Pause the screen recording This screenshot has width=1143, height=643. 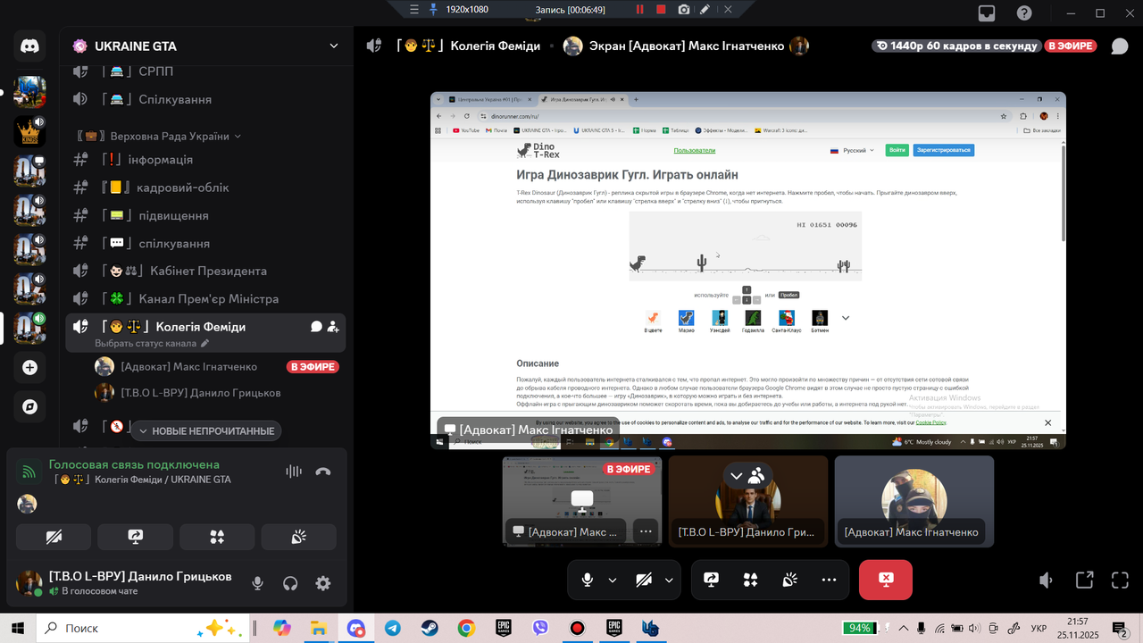click(x=639, y=9)
